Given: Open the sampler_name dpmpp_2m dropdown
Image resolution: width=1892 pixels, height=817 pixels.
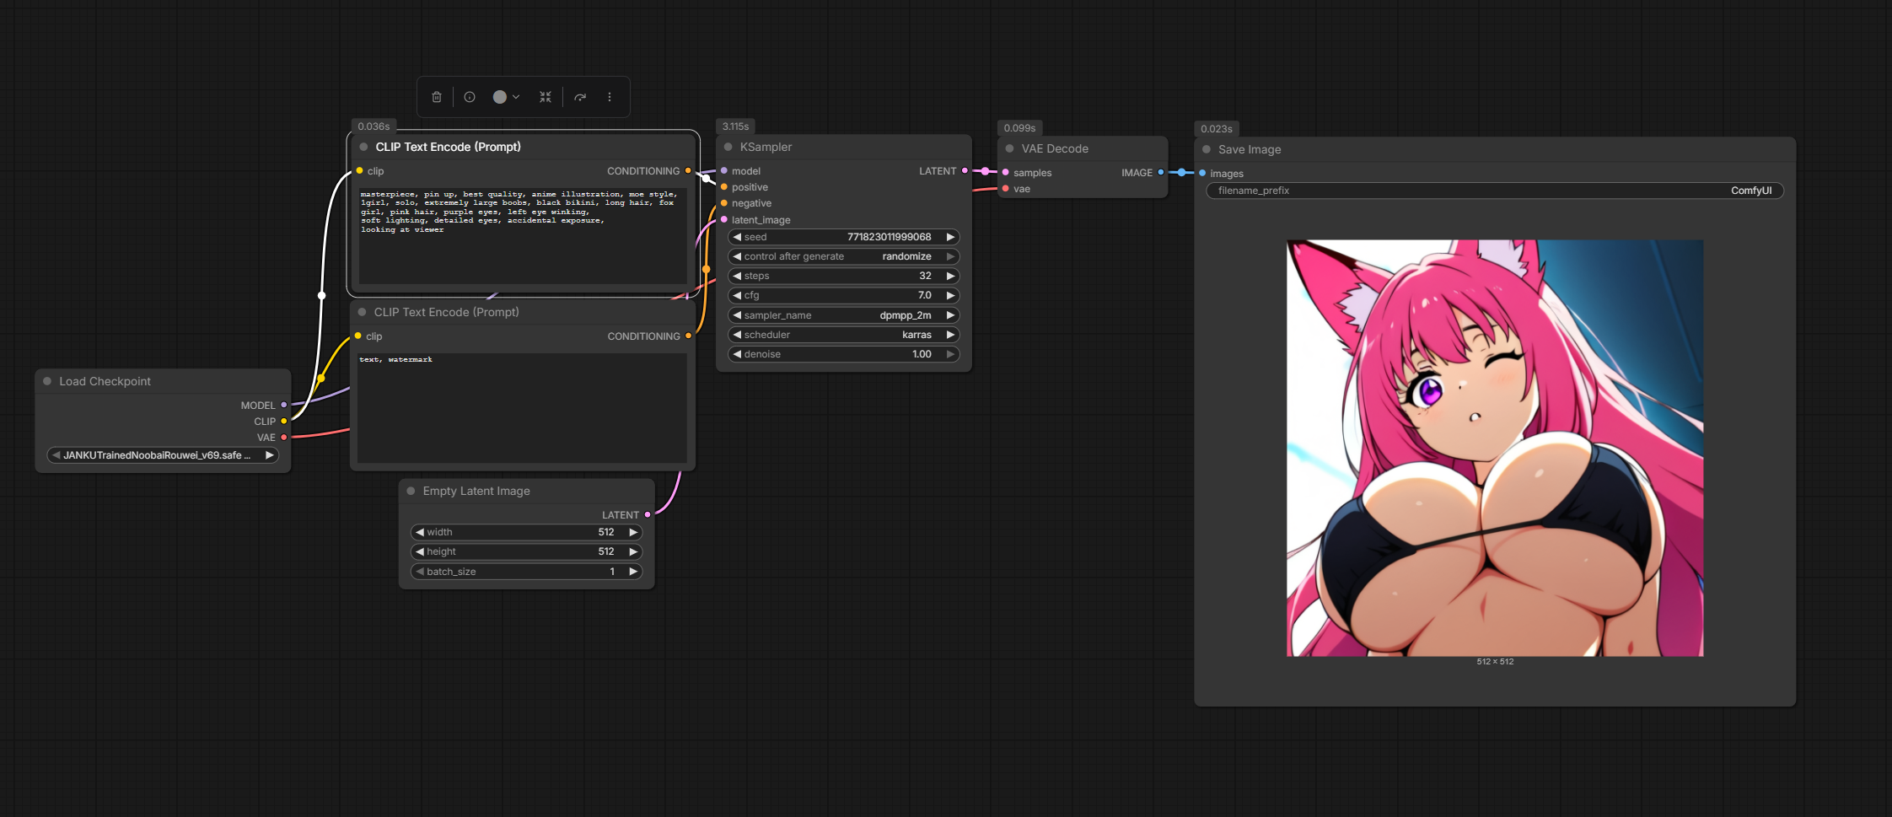Looking at the screenshot, I should pyautogui.click(x=843, y=315).
